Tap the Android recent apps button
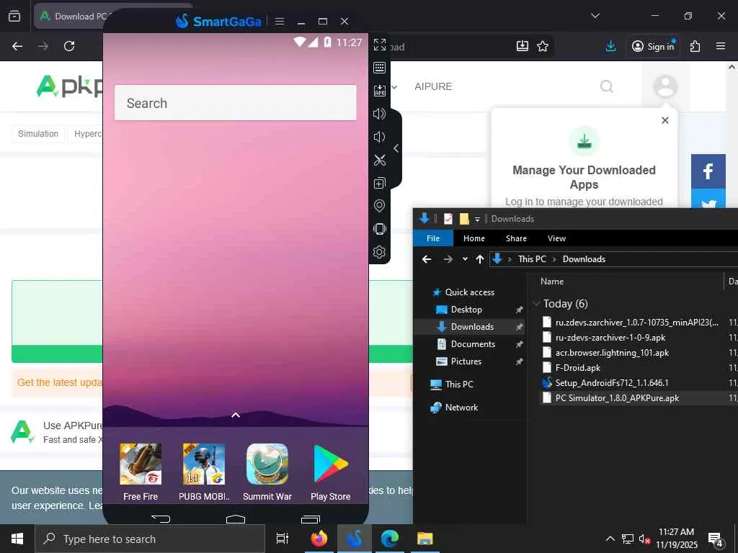Viewport: 738px width, 553px height. [310, 518]
